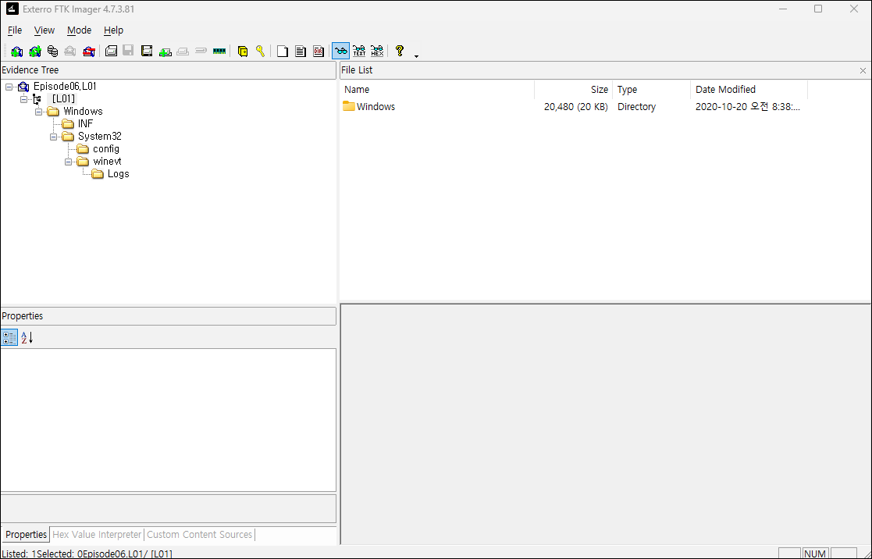Image resolution: width=872 pixels, height=559 pixels.
Task: Select the INF folder in the tree
Action: point(85,123)
